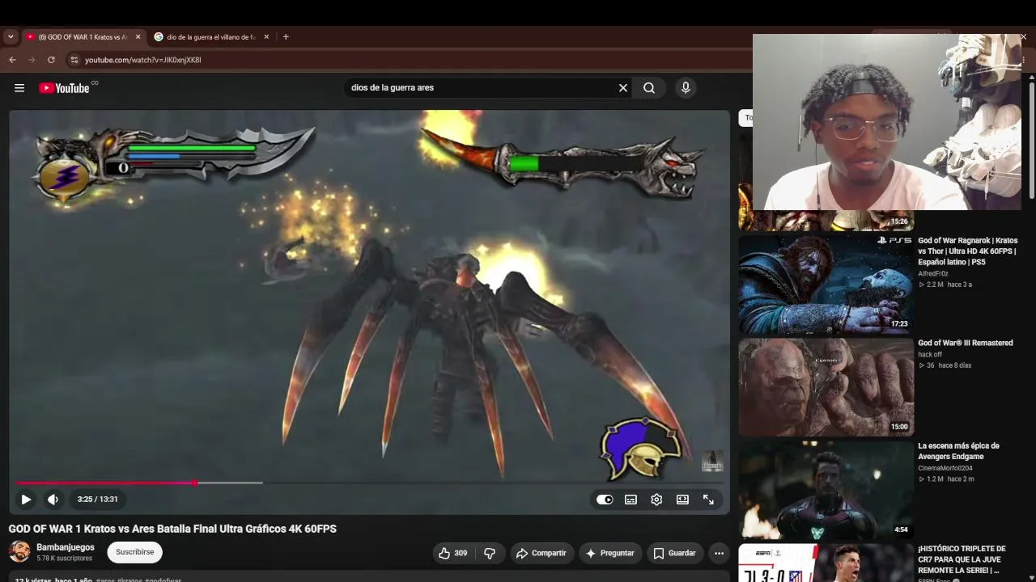Click the 3:25 / 13:31 time display

pyautogui.click(x=97, y=500)
